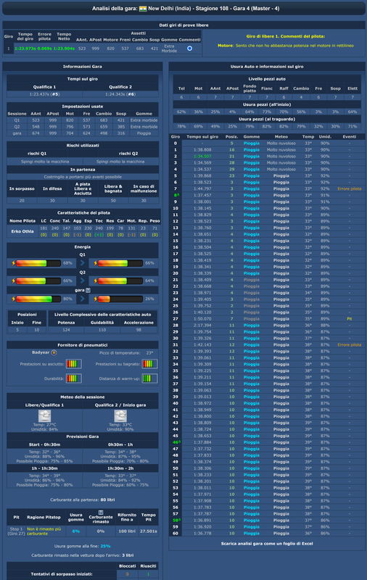Screen dimensions: 367x580
Task: Click the Errore pilota event on lap 7
Action: click(x=350, y=188)
